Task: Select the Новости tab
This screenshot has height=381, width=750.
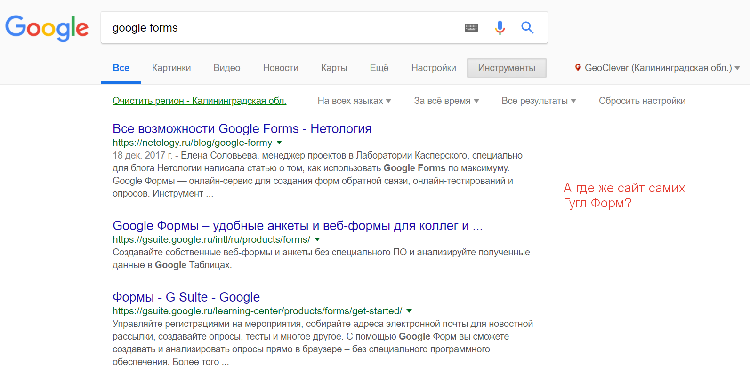Action: (x=281, y=68)
